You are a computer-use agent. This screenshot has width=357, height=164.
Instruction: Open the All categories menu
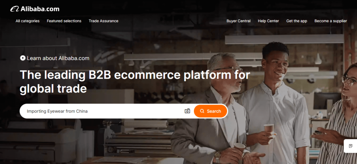click(x=28, y=21)
